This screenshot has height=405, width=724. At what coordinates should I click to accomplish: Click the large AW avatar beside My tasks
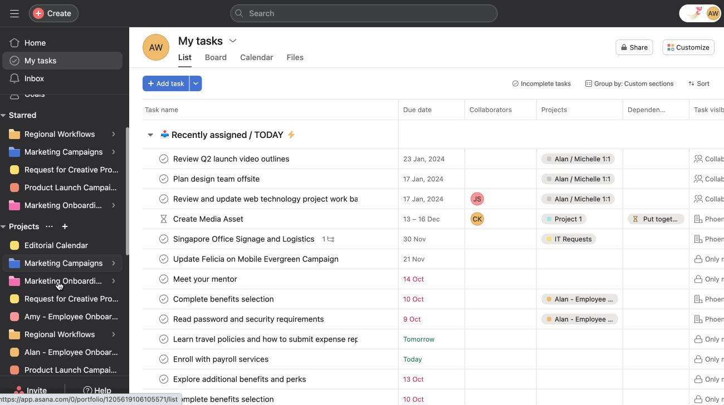pos(156,47)
